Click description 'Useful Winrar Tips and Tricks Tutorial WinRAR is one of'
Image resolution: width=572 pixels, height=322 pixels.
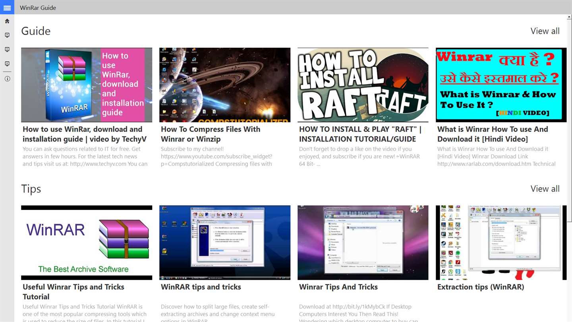[x=85, y=313]
